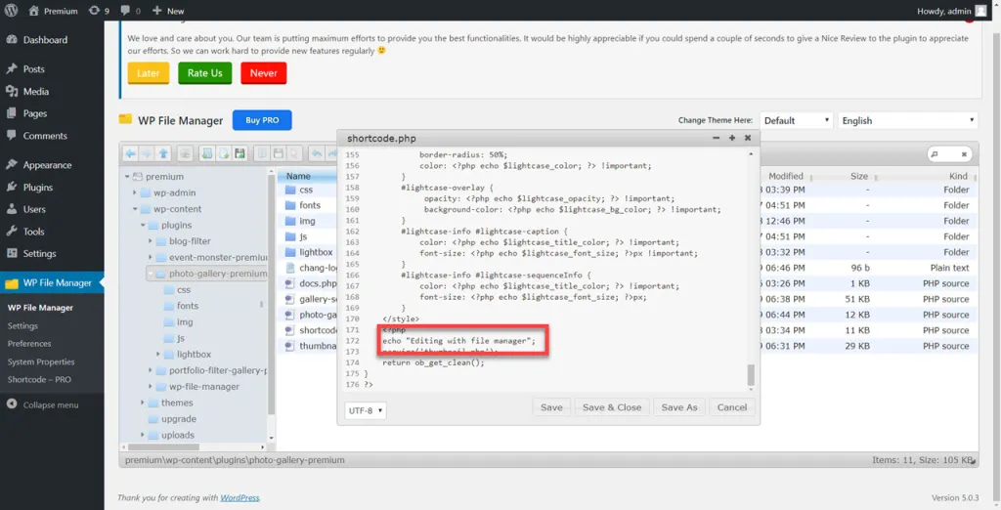Cancel the shortcode.php editing dialog

[x=731, y=407]
